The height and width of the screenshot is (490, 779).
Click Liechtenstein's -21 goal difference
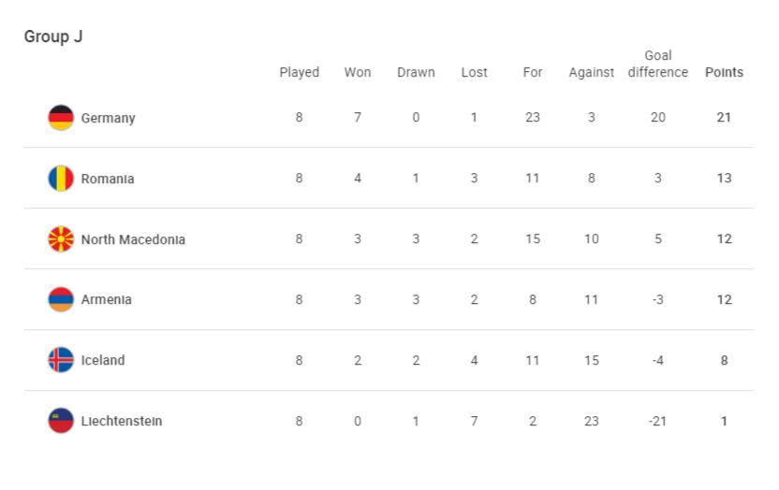[658, 421]
